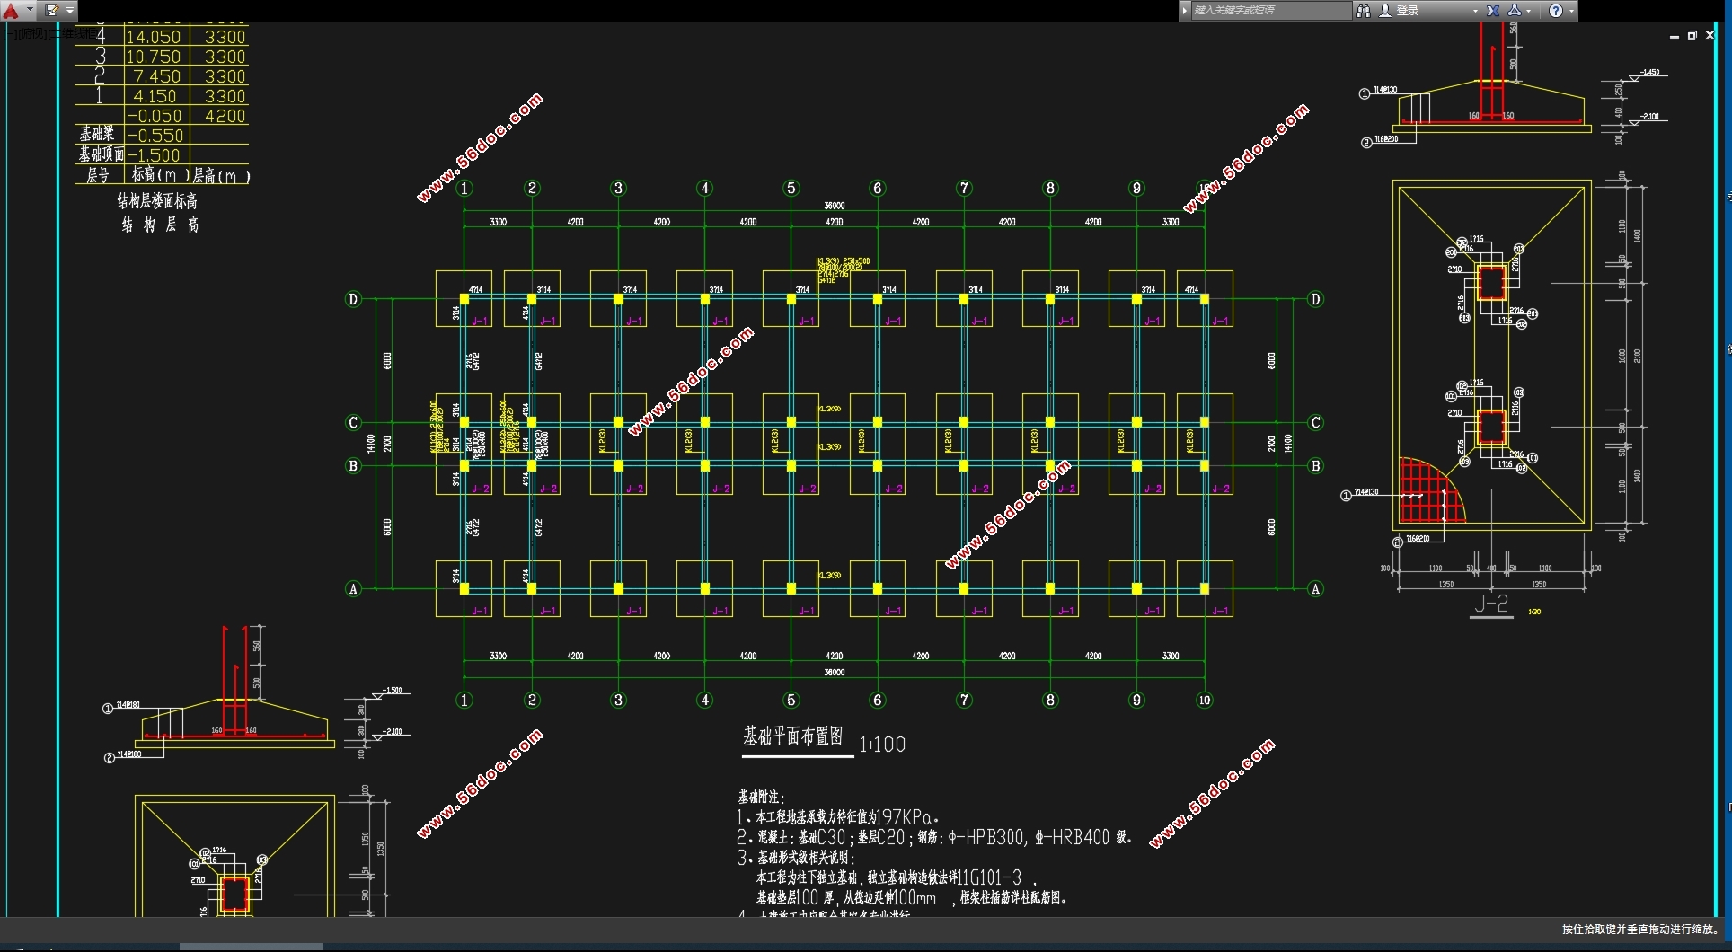Click axis bubble D on left side
This screenshot has width=1732, height=952.
click(x=353, y=299)
